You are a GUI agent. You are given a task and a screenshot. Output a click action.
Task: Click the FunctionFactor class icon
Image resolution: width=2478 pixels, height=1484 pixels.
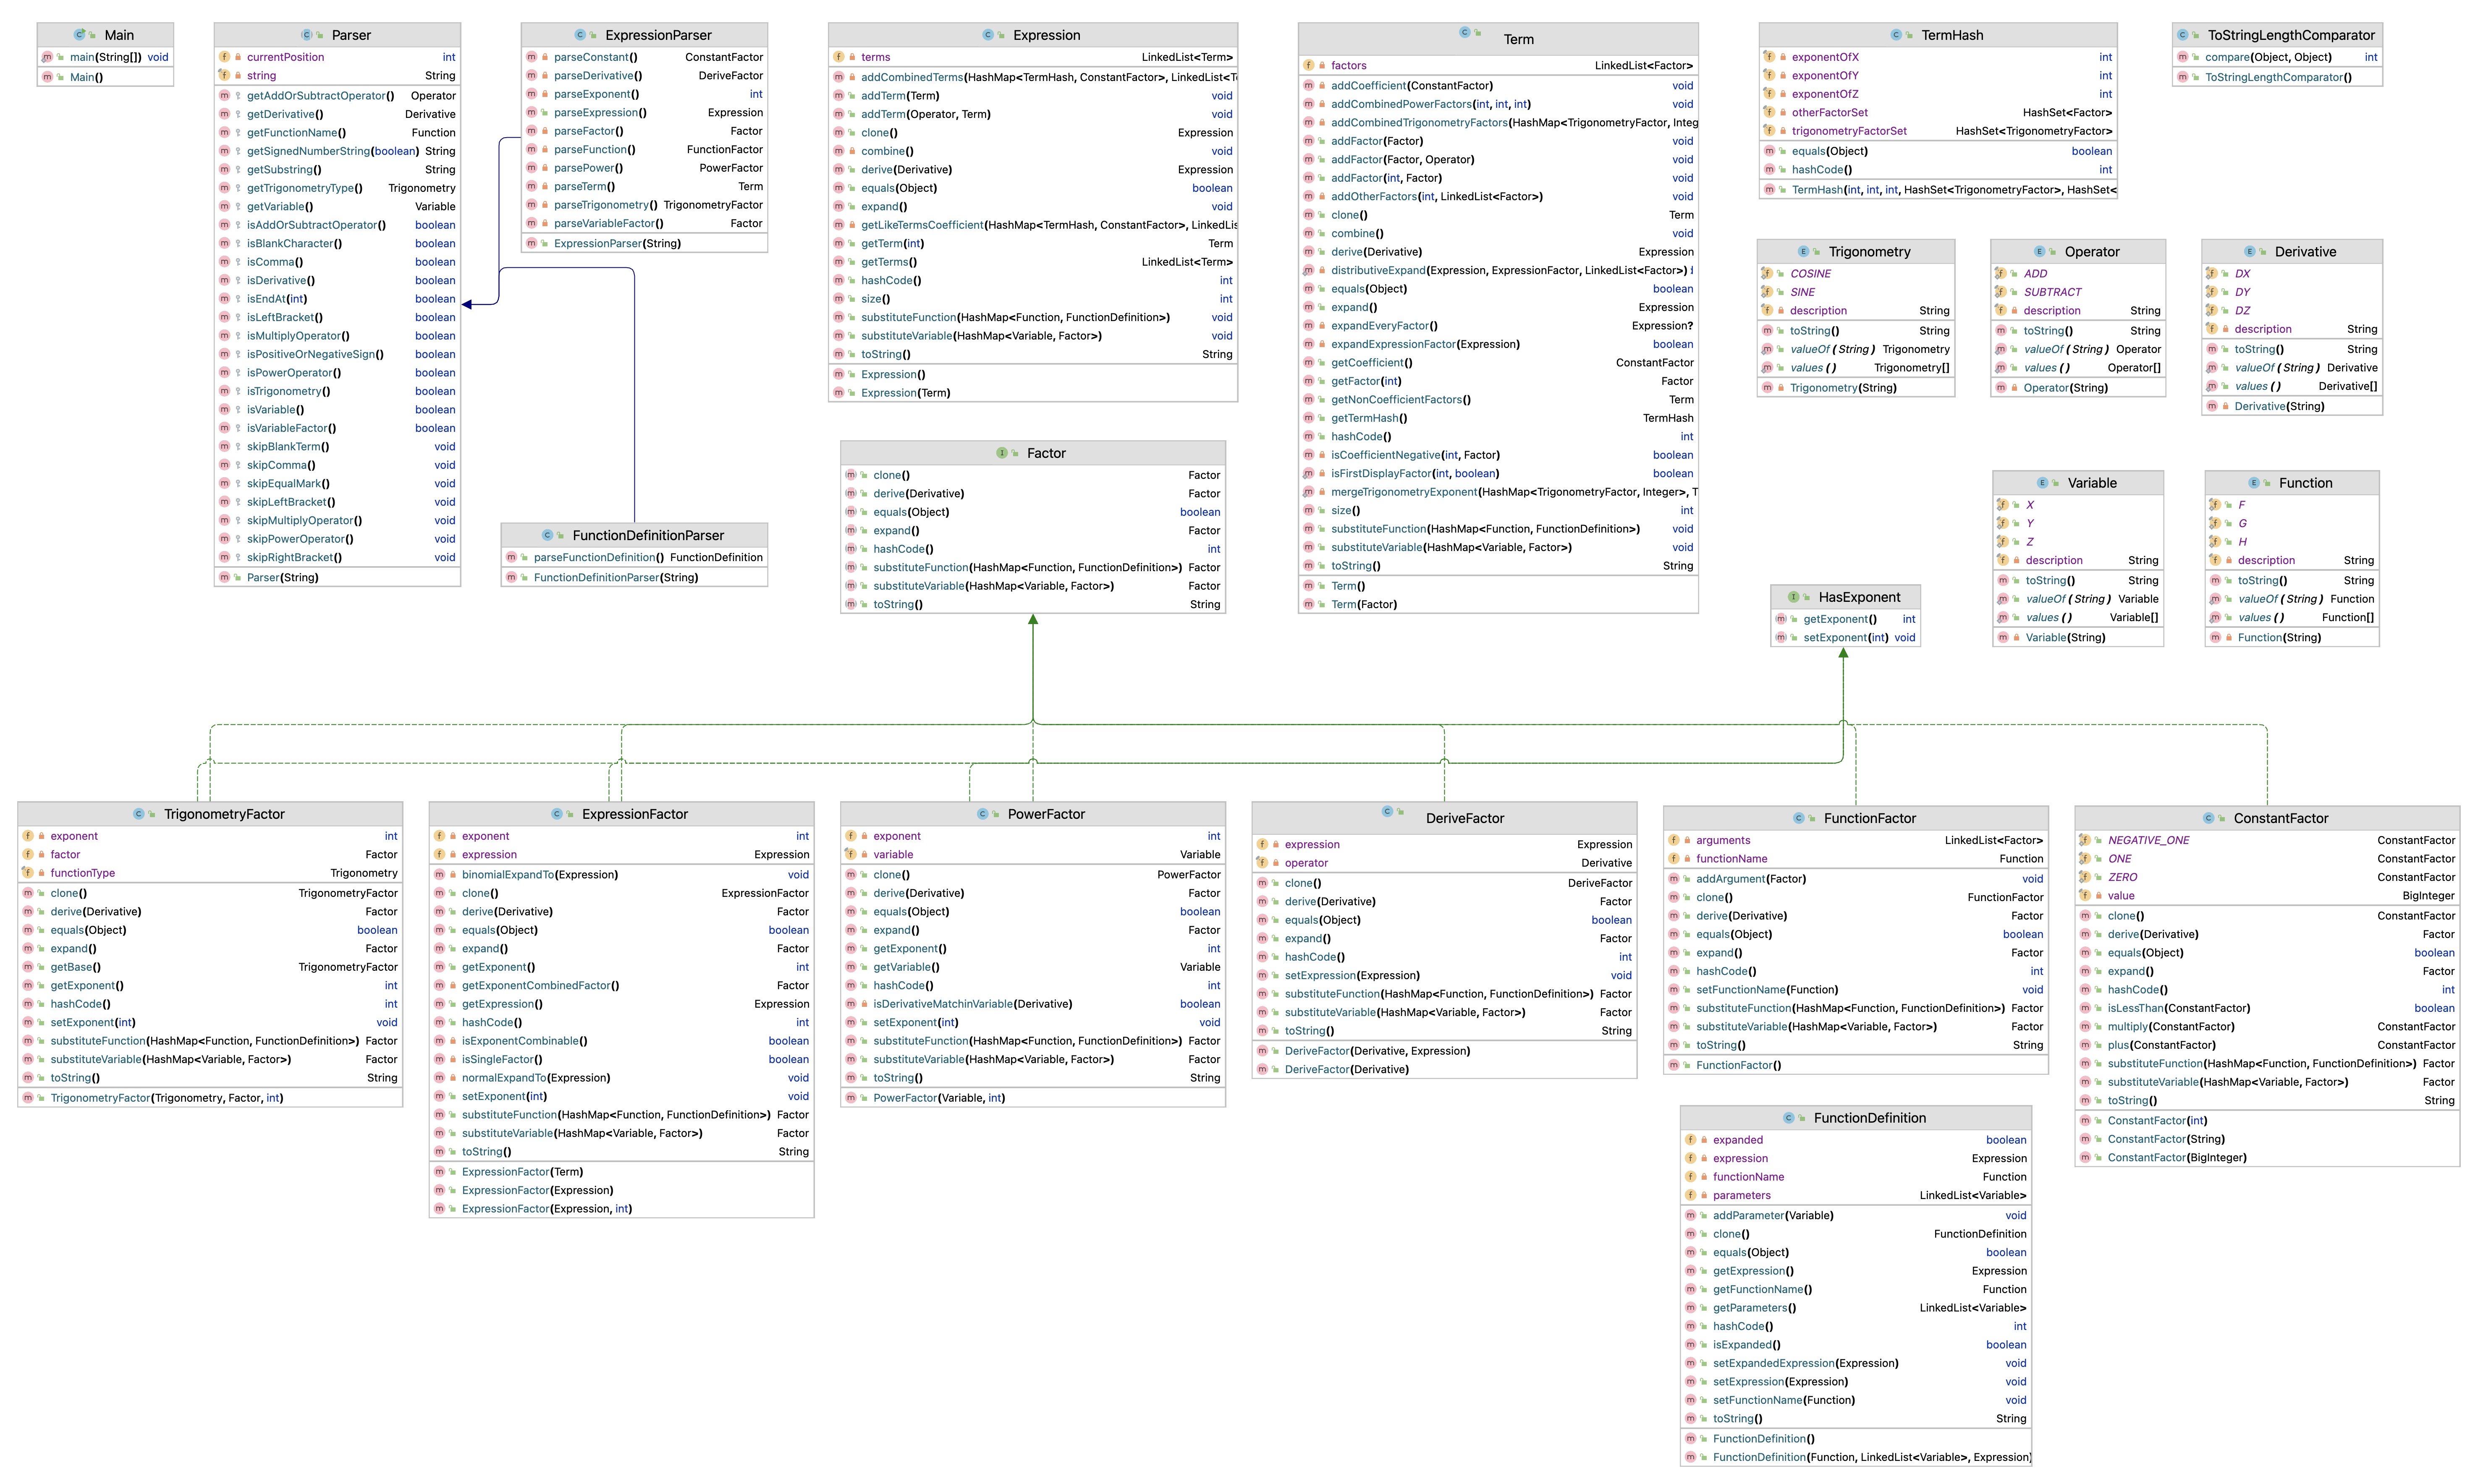click(x=1799, y=818)
